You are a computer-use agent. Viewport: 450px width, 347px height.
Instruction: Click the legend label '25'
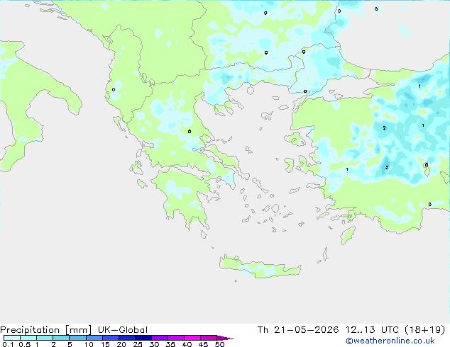tap(138, 344)
